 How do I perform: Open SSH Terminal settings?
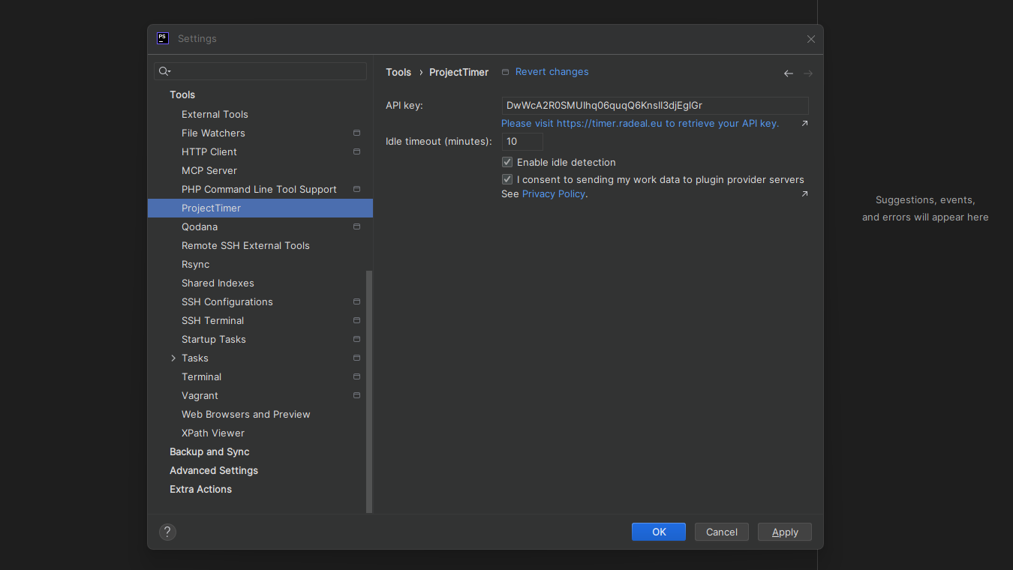coord(213,320)
